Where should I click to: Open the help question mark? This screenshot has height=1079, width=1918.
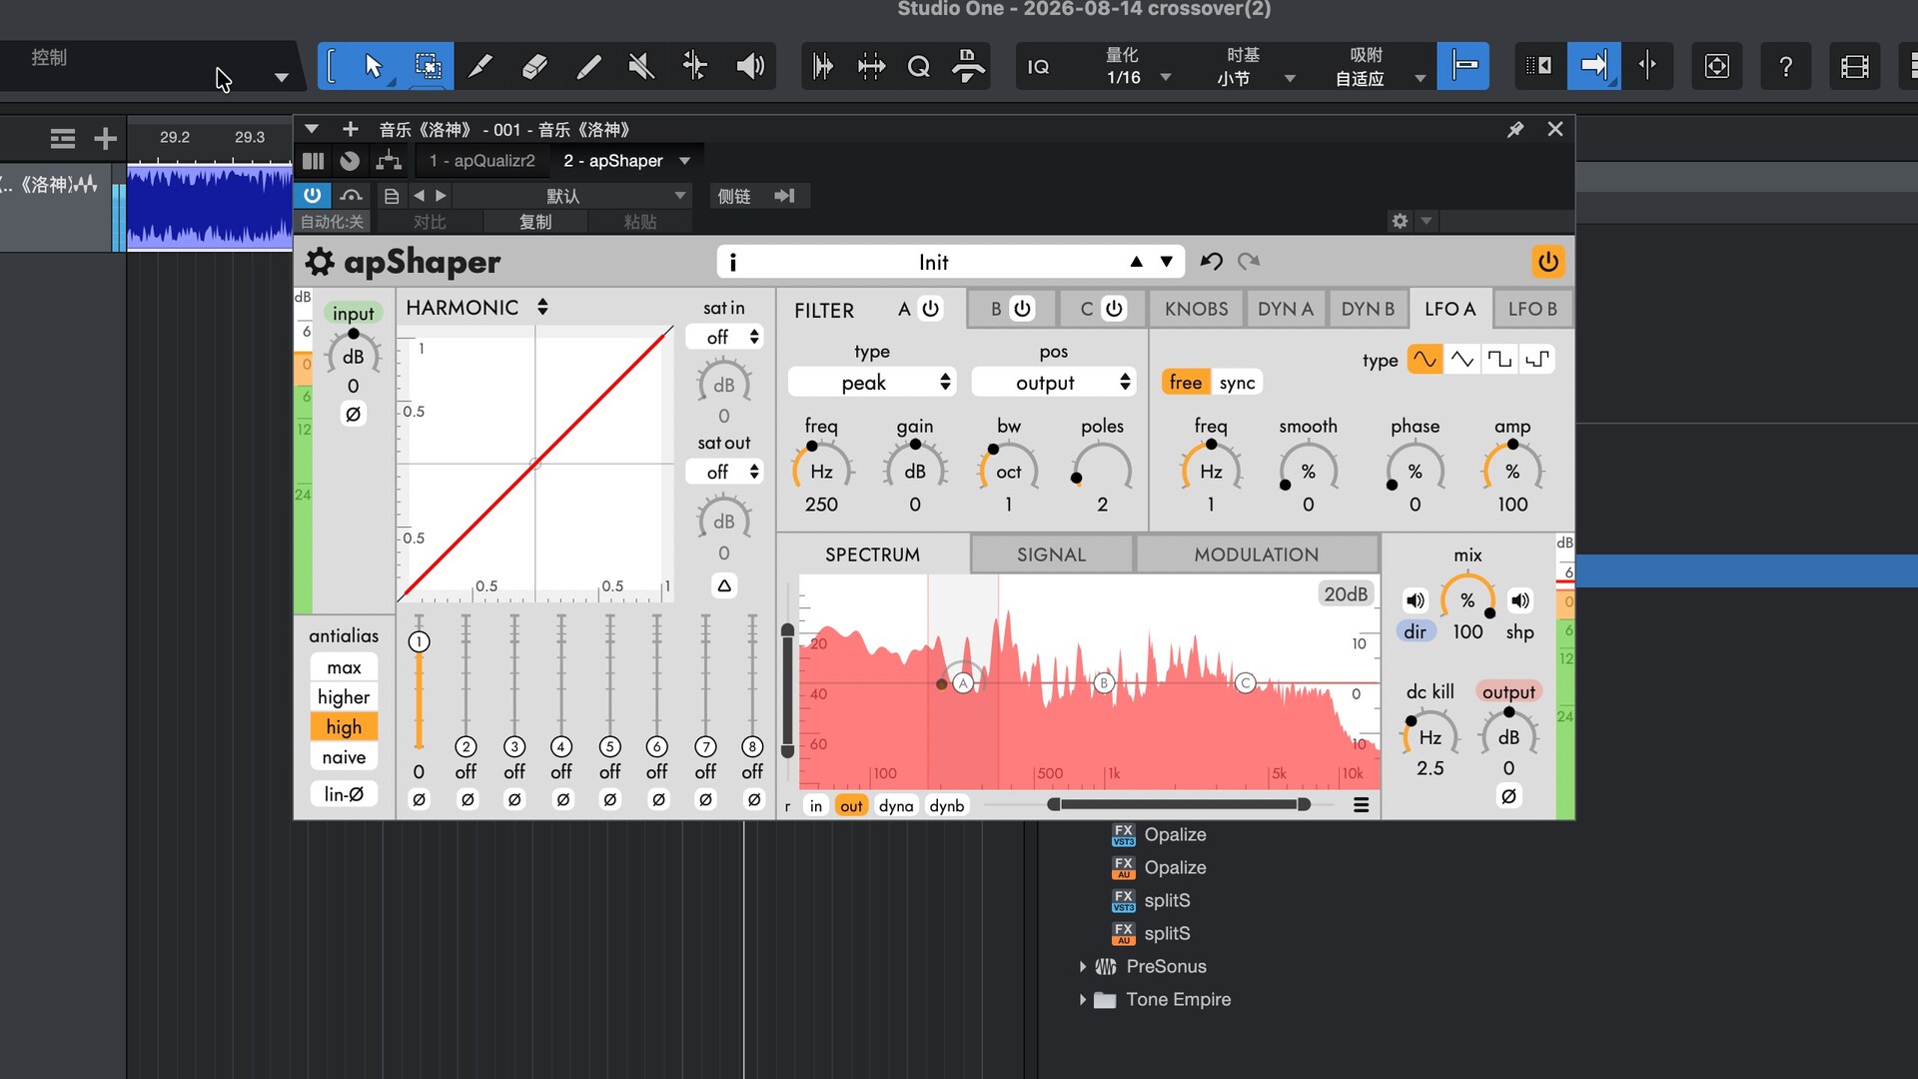tap(1785, 66)
